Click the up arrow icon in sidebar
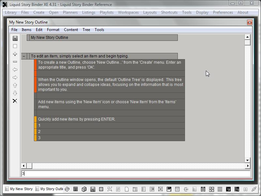Image resolution: width=261 pixels, height=196 pixels. point(15,85)
